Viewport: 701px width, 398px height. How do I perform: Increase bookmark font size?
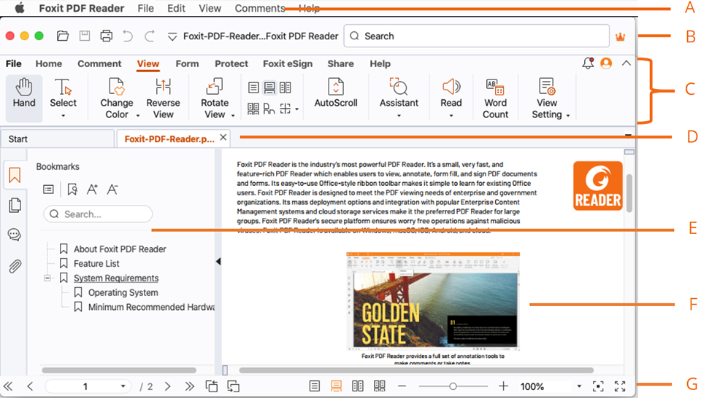click(x=92, y=190)
